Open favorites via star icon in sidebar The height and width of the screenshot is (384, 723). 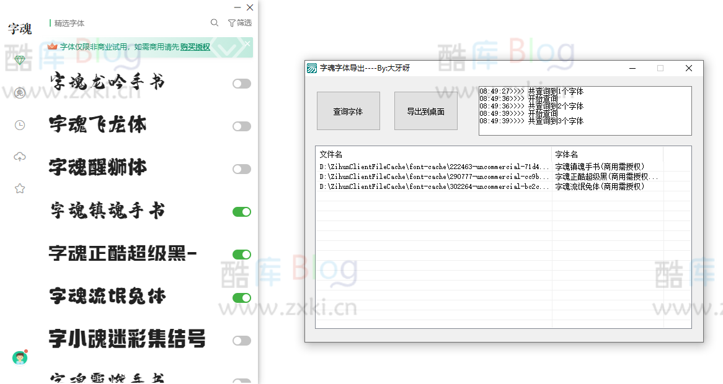coord(20,188)
